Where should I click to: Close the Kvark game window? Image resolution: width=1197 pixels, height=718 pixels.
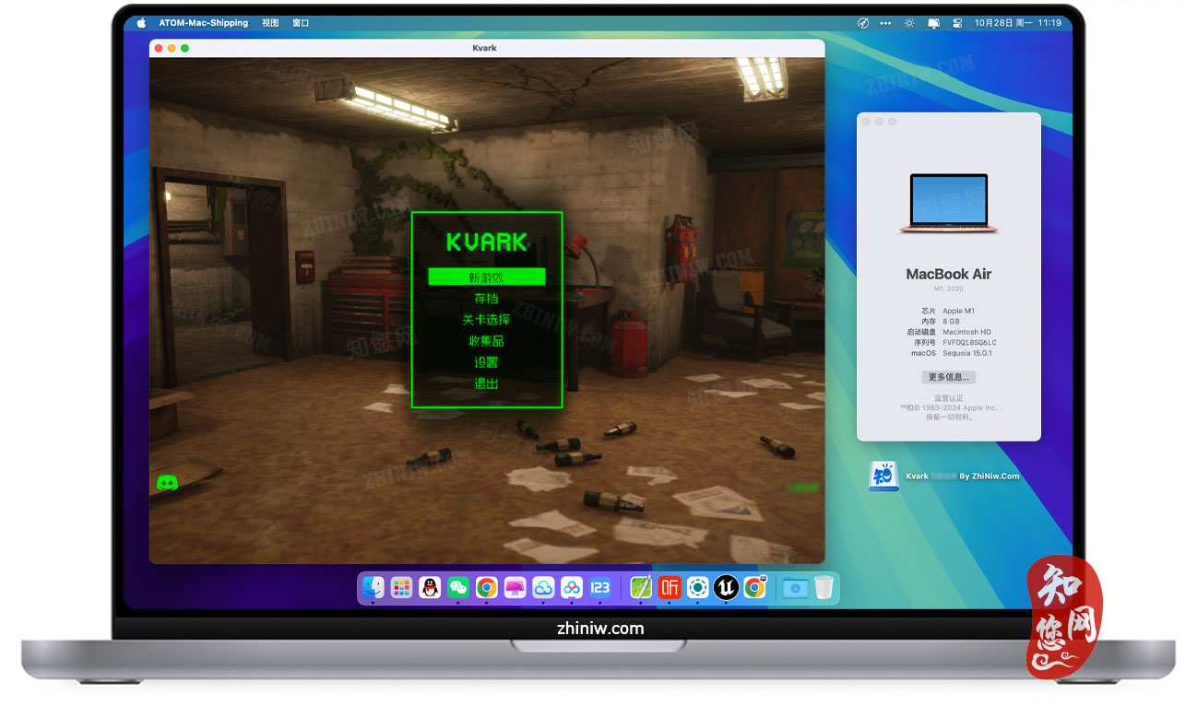coord(159,48)
